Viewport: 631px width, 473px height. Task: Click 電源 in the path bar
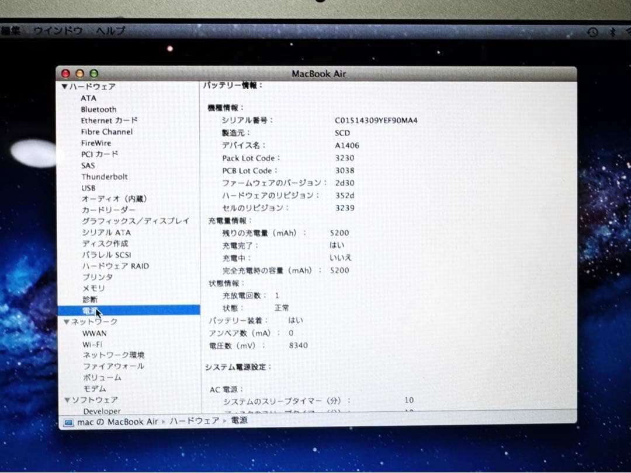click(240, 421)
